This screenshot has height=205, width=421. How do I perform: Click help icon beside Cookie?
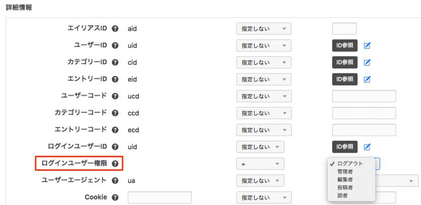point(115,197)
